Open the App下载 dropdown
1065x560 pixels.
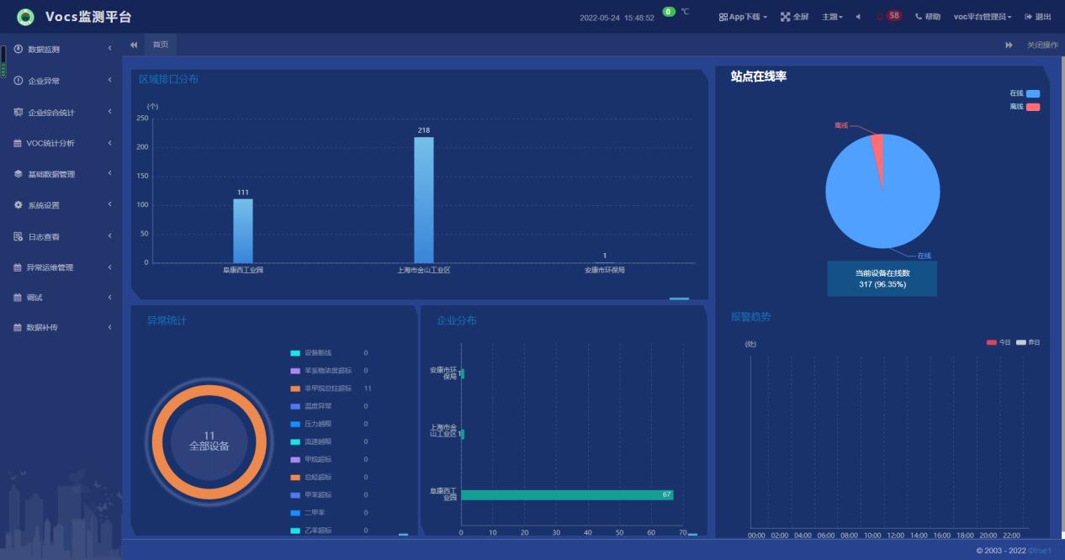[x=743, y=17]
